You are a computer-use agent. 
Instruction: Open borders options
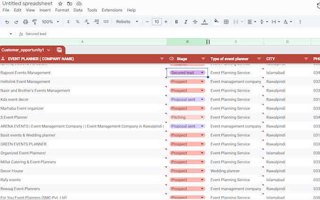[x=226, y=22]
